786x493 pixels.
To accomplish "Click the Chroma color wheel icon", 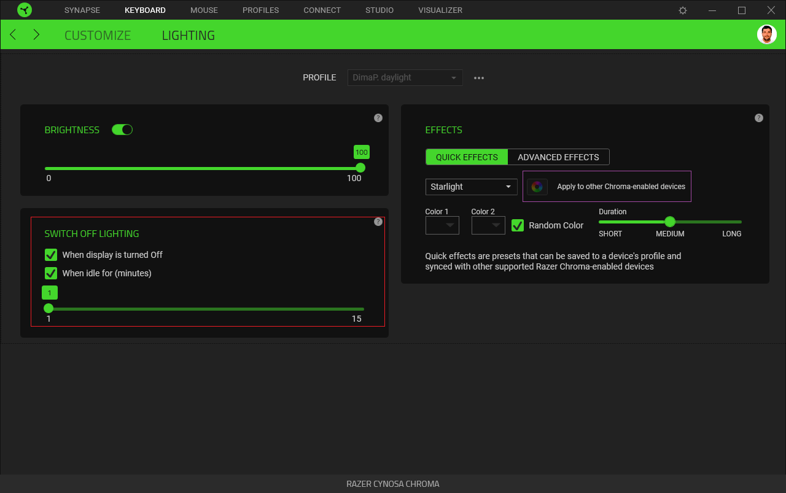I will 537,186.
